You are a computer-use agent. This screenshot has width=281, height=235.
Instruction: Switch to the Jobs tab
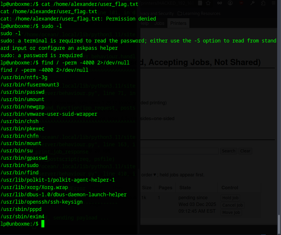click(159, 23)
